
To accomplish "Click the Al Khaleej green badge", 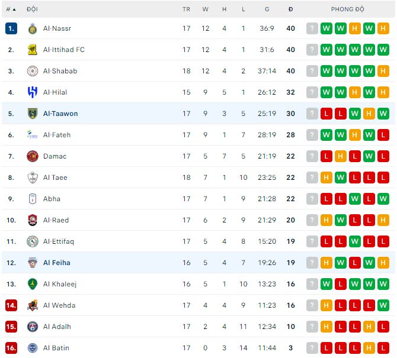I will click(x=33, y=284).
